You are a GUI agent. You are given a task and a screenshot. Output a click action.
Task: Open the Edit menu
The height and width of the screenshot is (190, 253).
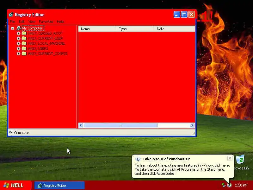[x=22, y=22]
